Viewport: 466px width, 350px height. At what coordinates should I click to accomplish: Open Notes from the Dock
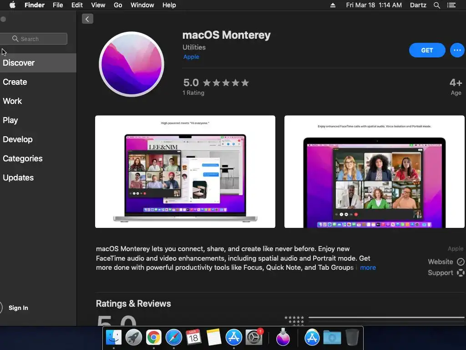click(213, 338)
